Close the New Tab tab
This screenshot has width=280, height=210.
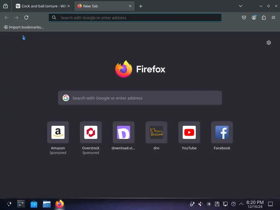click(130, 6)
